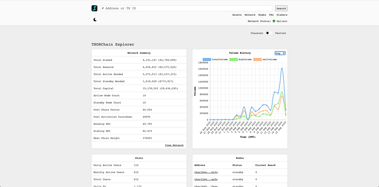Open the Stakers page
379x187 pixels.
[x=282, y=15]
